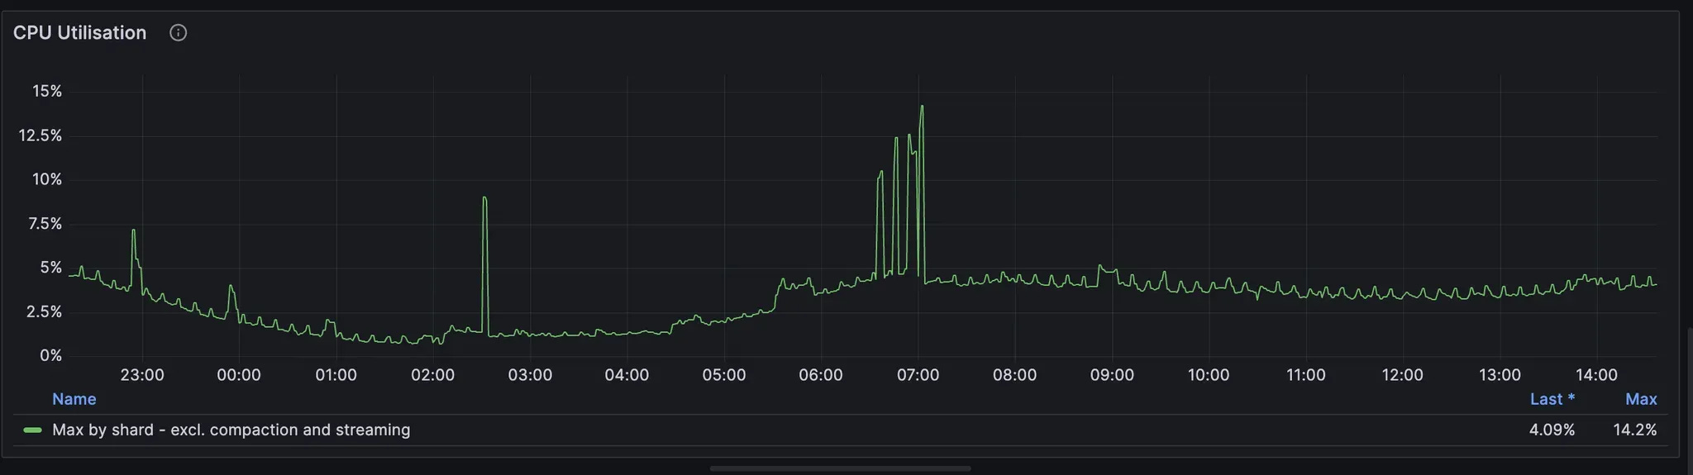1693x475 pixels.
Task: Click the 0% label on the y-axis
Action: click(x=51, y=356)
